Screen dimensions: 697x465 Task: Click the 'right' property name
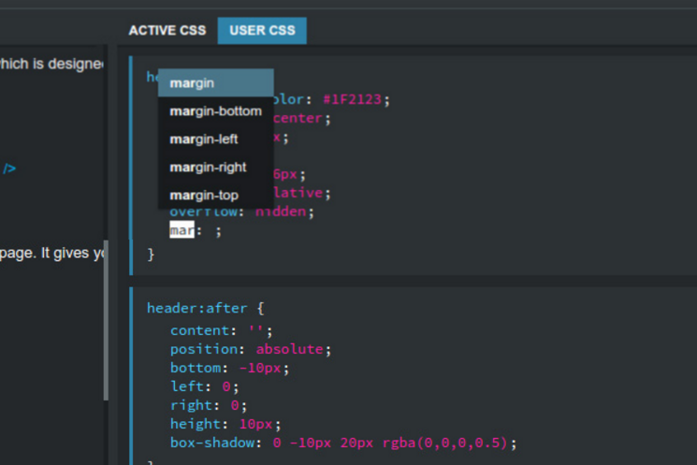pos(191,405)
